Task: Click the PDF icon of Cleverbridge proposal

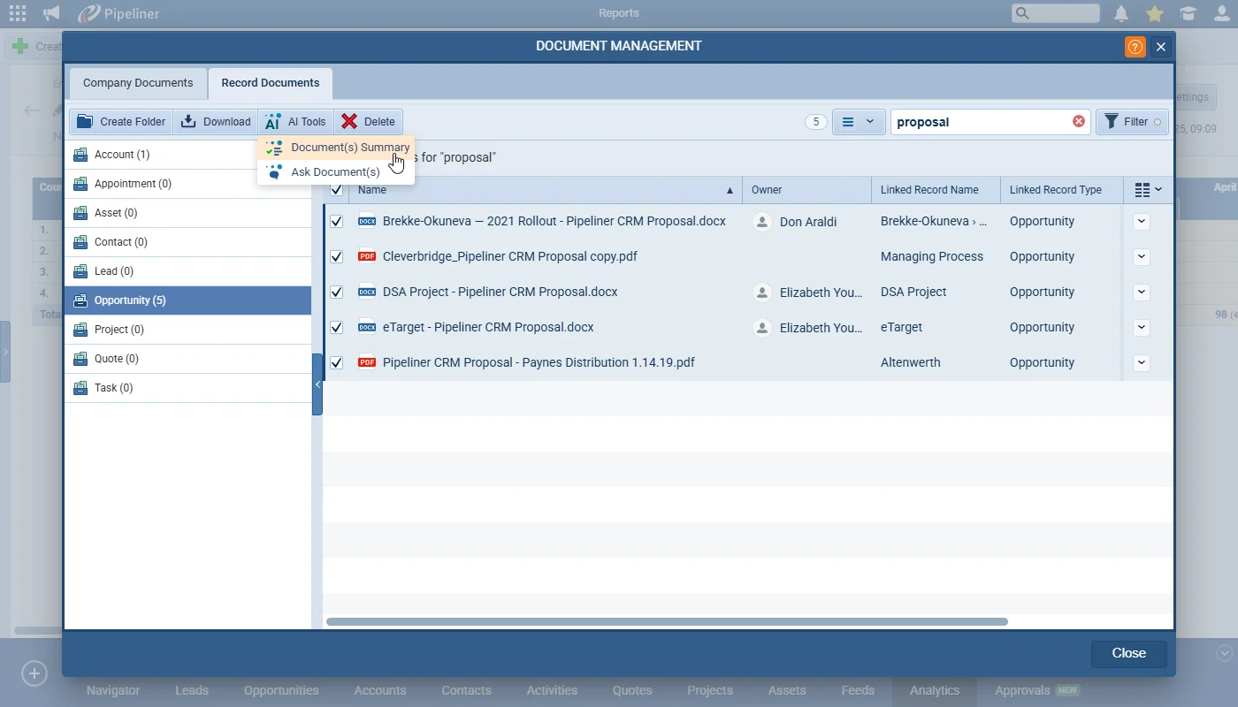Action: (367, 256)
